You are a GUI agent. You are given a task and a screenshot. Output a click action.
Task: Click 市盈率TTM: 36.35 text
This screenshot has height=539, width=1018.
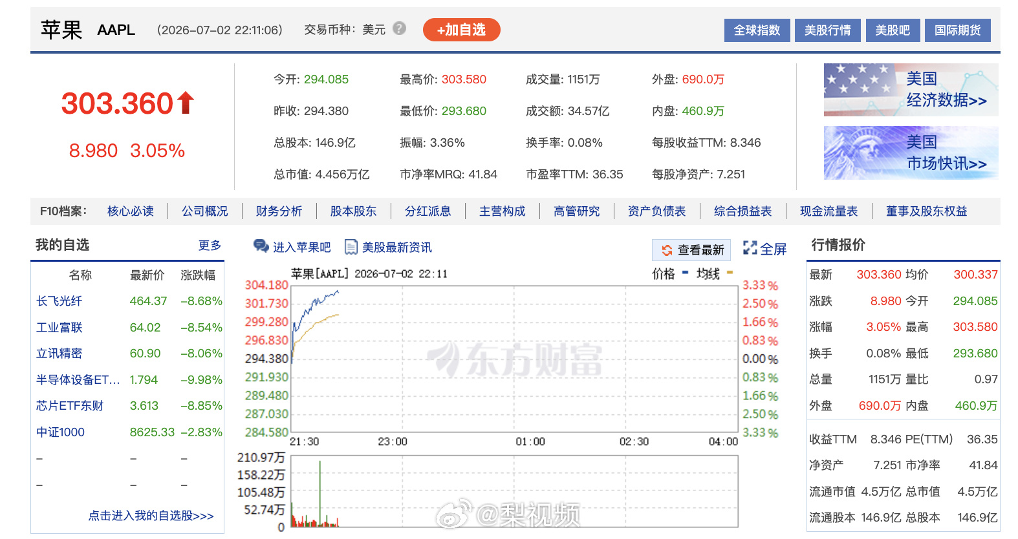574,174
